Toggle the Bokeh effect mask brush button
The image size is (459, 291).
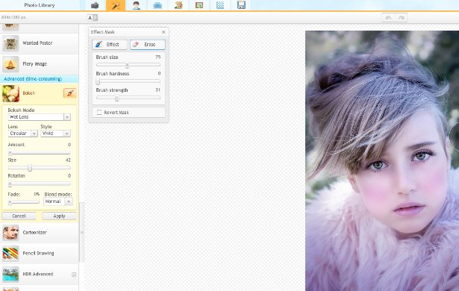(70, 93)
